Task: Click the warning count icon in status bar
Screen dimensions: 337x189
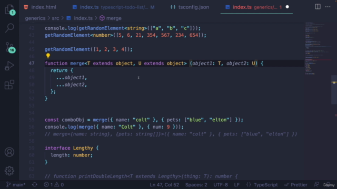Action: point(57,184)
